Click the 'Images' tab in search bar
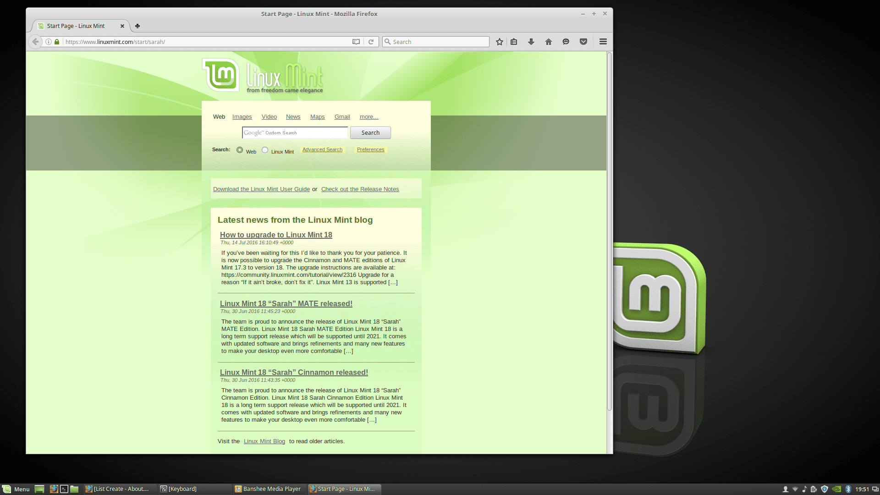The image size is (880, 495). [x=242, y=116]
